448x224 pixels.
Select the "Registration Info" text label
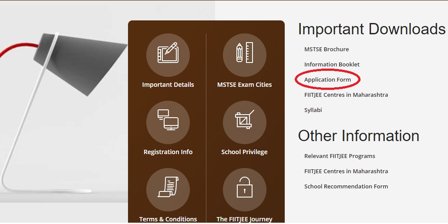168,152
